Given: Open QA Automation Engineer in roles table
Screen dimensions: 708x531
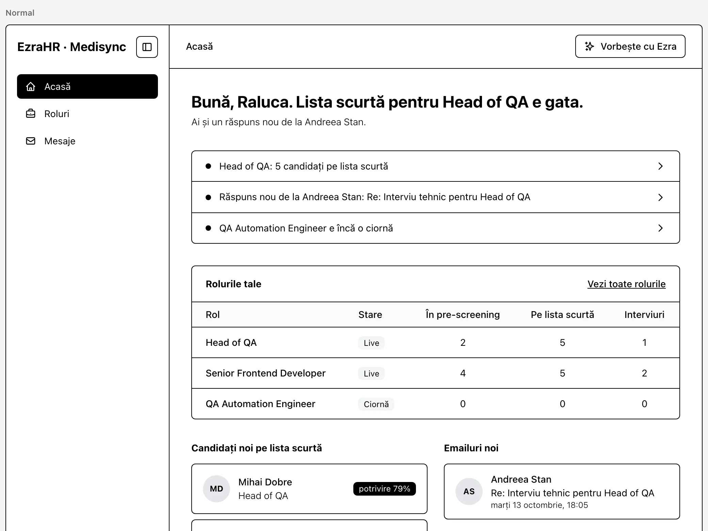Looking at the screenshot, I should coord(260,404).
